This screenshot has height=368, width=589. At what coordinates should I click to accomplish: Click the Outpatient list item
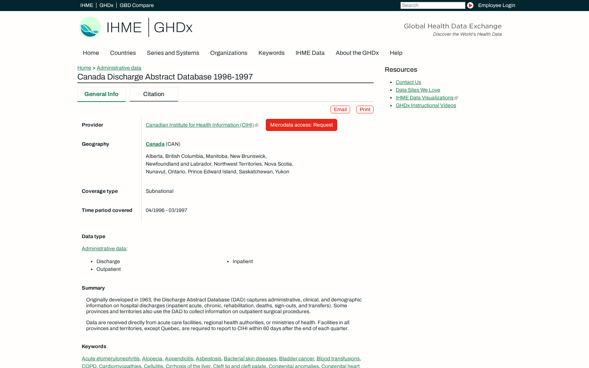[109, 269]
